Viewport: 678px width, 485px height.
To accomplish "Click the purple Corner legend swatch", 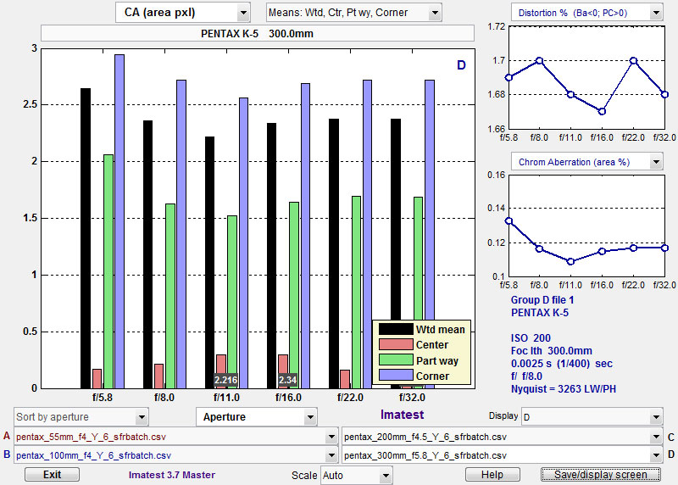I will coord(396,376).
